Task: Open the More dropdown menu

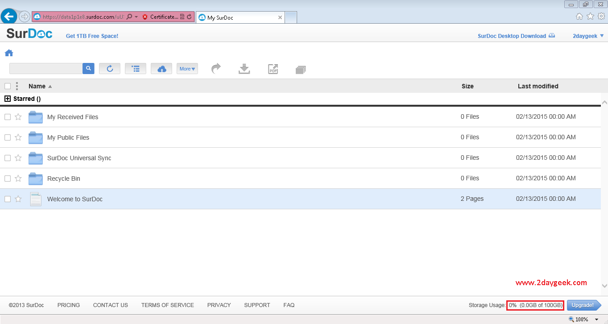Action: pos(187,69)
